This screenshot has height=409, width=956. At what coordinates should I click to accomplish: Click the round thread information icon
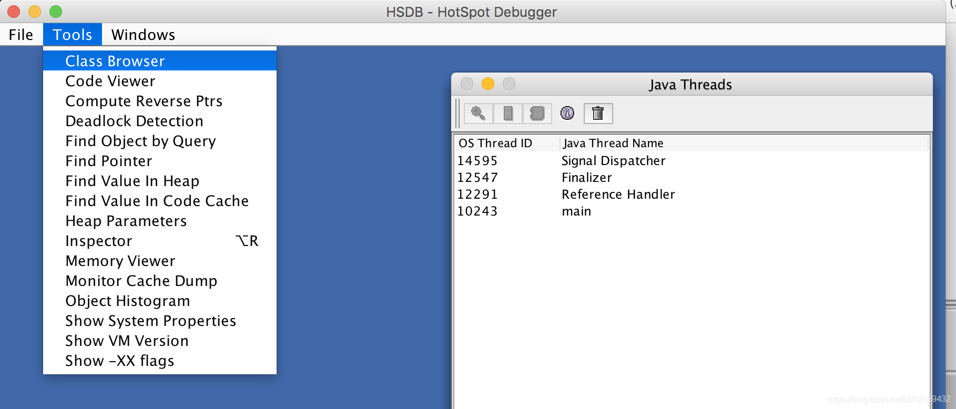[x=567, y=113]
